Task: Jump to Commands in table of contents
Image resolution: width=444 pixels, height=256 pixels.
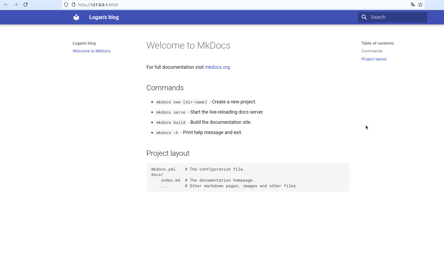Action: [x=372, y=51]
